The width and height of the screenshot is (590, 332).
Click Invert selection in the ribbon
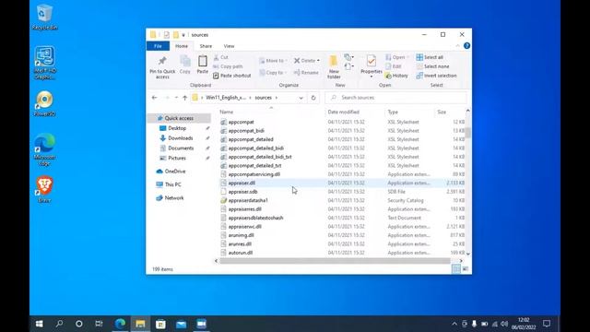pyautogui.click(x=436, y=76)
